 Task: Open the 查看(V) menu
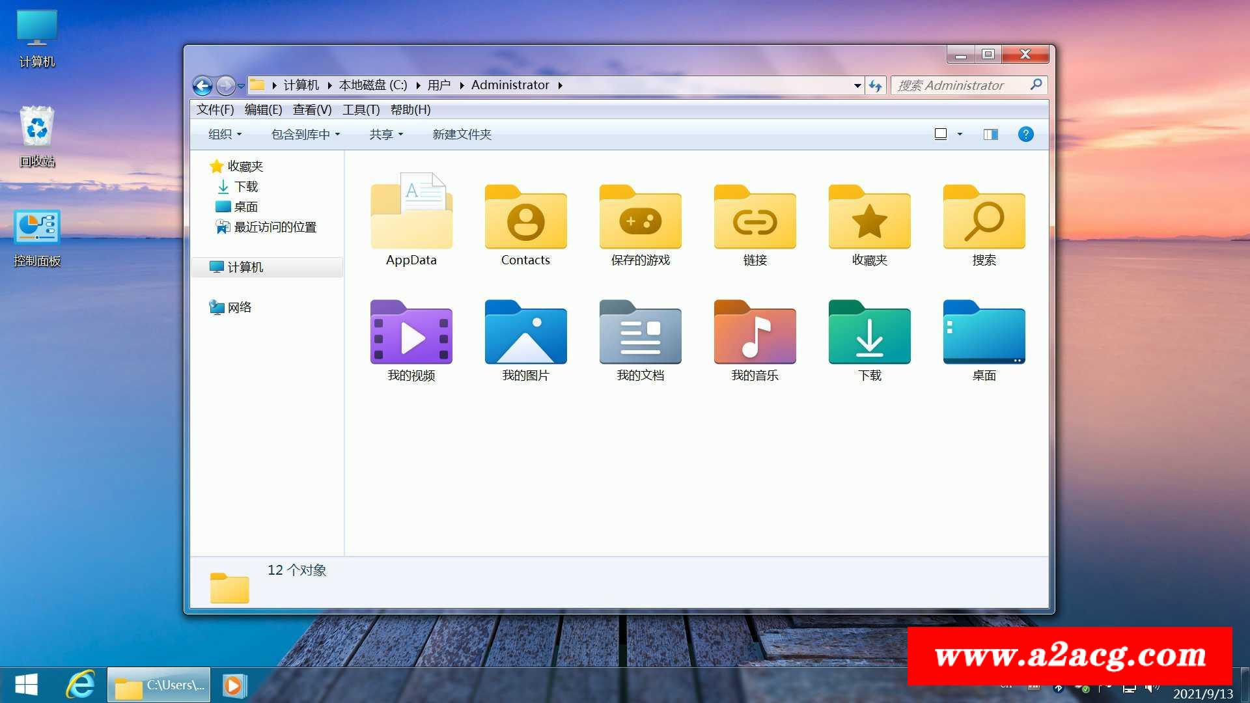312,109
